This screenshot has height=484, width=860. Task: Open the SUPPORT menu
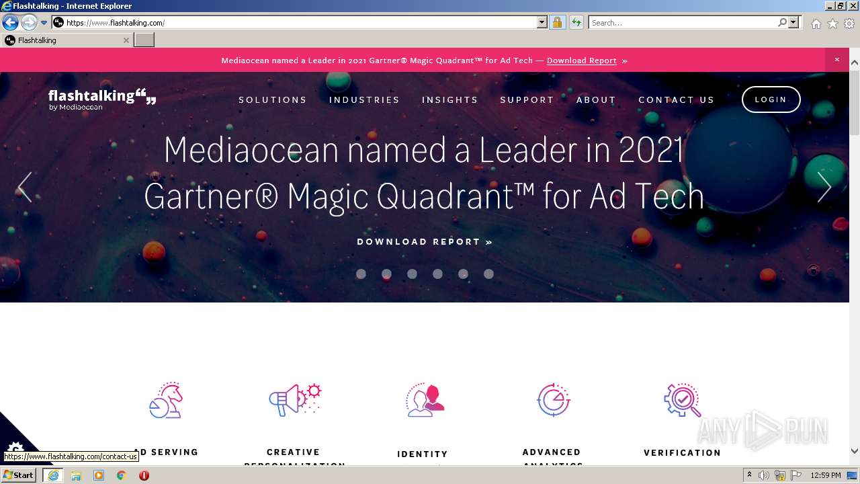527,99
